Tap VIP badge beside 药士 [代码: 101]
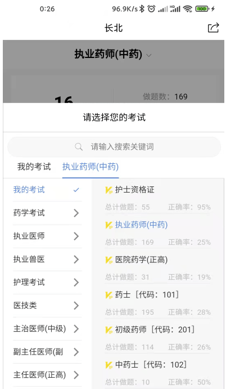Image resolution: width=226 pixels, height=389 pixels. 109,295
